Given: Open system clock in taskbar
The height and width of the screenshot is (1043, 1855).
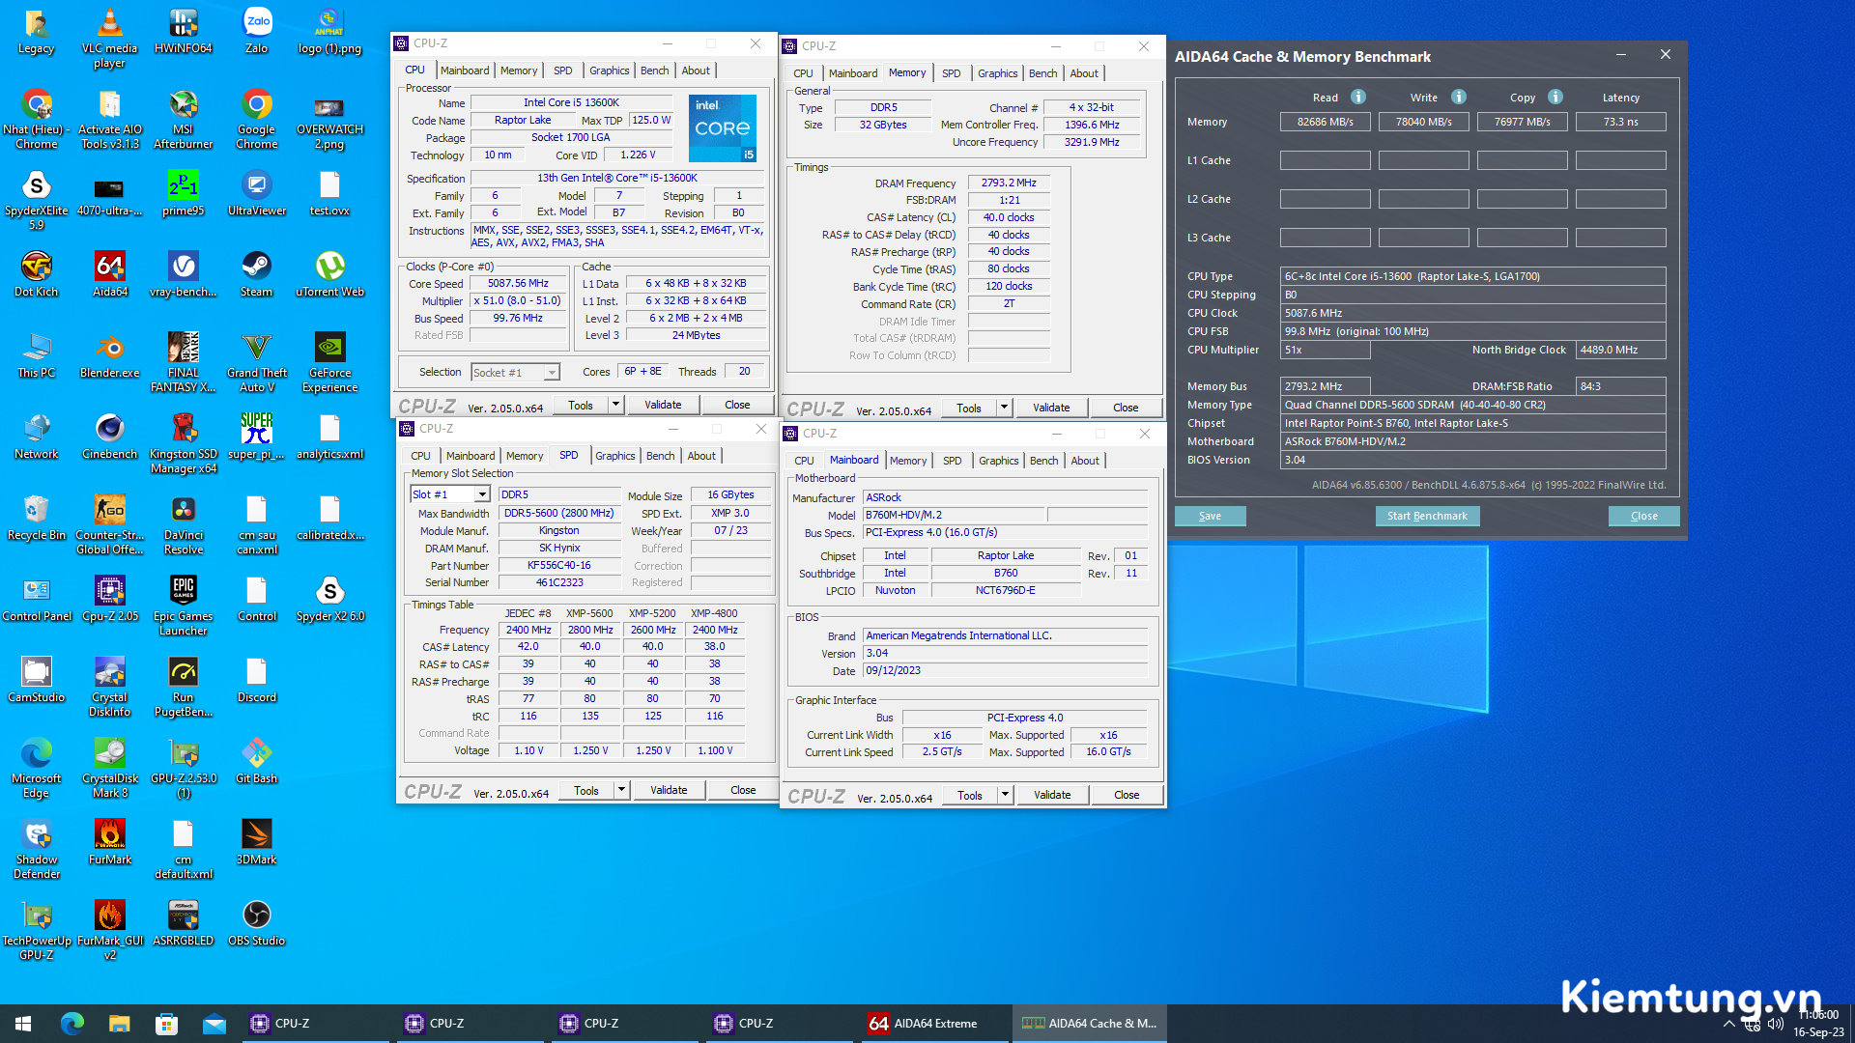Looking at the screenshot, I should point(1818,1024).
